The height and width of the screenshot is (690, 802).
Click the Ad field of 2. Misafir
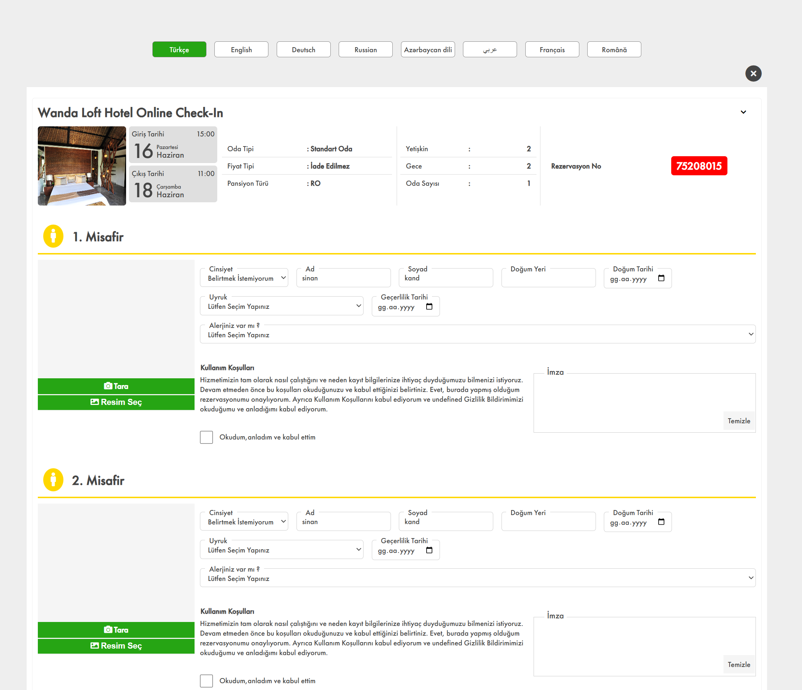pos(343,522)
